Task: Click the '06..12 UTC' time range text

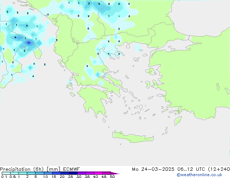Action: coord(191,169)
